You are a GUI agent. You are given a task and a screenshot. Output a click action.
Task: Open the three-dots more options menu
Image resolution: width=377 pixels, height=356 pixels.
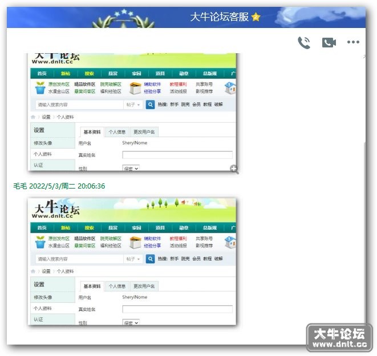[353, 42]
